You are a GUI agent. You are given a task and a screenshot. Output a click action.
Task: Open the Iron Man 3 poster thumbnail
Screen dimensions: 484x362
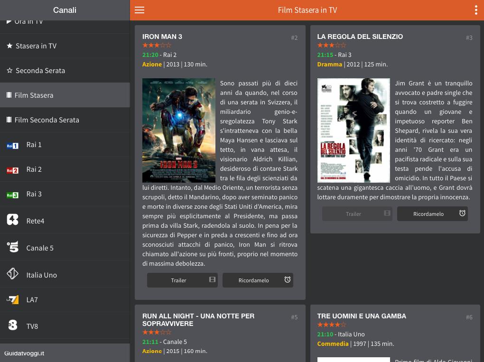(x=179, y=130)
